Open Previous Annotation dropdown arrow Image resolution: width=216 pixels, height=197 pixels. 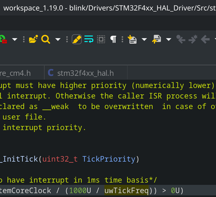point(168,39)
